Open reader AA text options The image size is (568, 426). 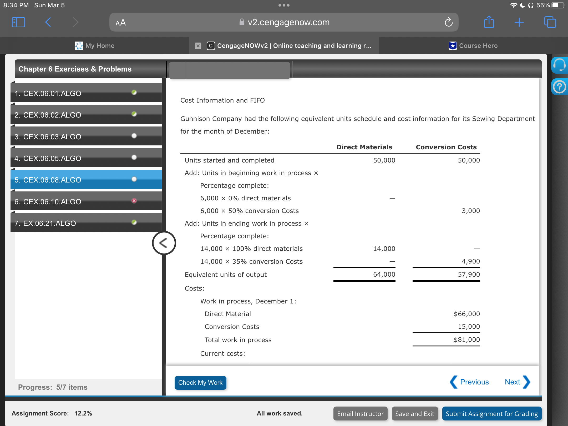pyautogui.click(x=121, y=23)
